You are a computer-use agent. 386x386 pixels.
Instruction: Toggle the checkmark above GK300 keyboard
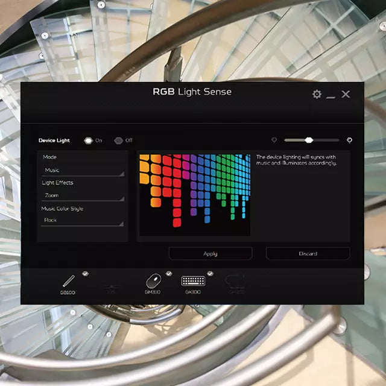click(x=210, y=273)
